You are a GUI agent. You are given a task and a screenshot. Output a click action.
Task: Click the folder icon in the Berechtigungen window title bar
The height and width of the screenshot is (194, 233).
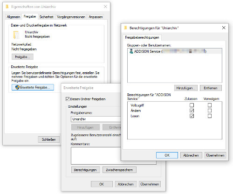126,28
